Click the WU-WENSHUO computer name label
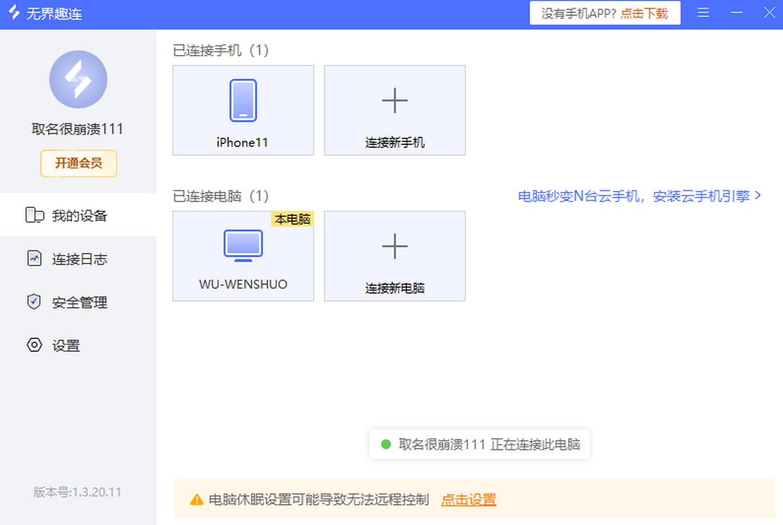The height and width of the screenshot is (525, 783). click(243, 284)
